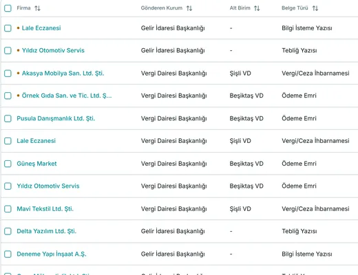Viewport: 358px width, 275px height.
Task: Click Ödeme Emri in Örnek Gıda row
Action: coord(299,96)
